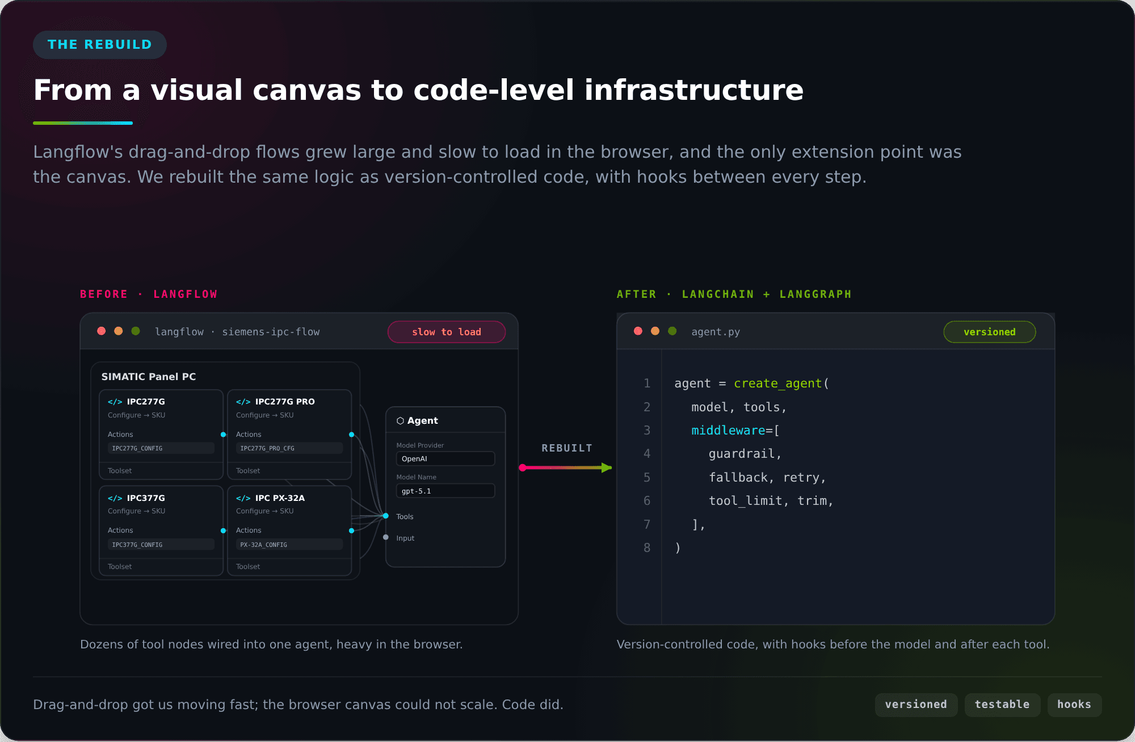Click the THE REBUILD label pill
This screenshot has height=742, width=1135.
coord(100,45)
